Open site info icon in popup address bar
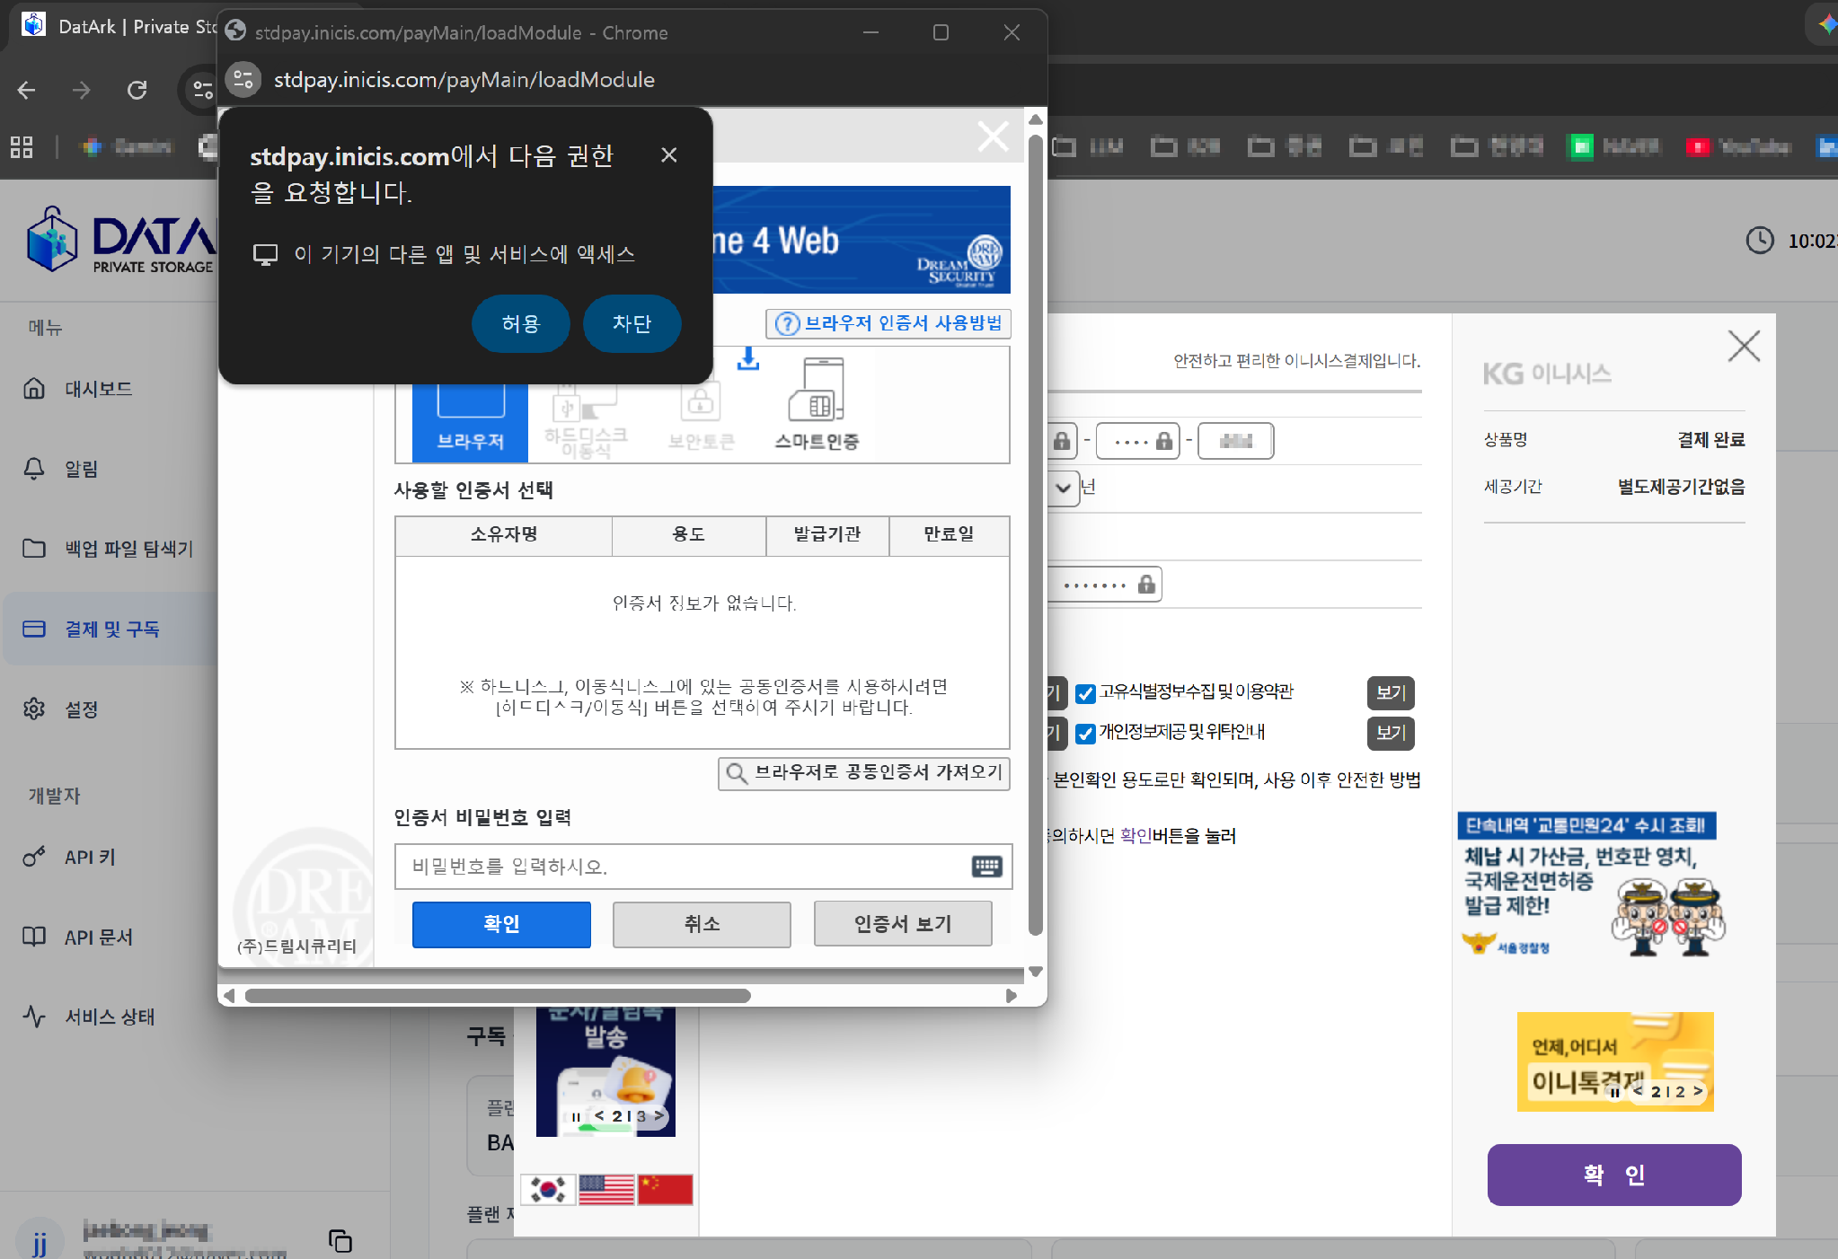This screenshot has width=1838, height=1259. coord(243,80)
